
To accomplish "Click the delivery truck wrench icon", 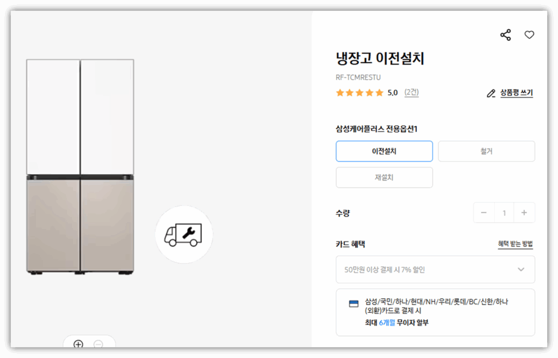I will (x=183, y=234).
